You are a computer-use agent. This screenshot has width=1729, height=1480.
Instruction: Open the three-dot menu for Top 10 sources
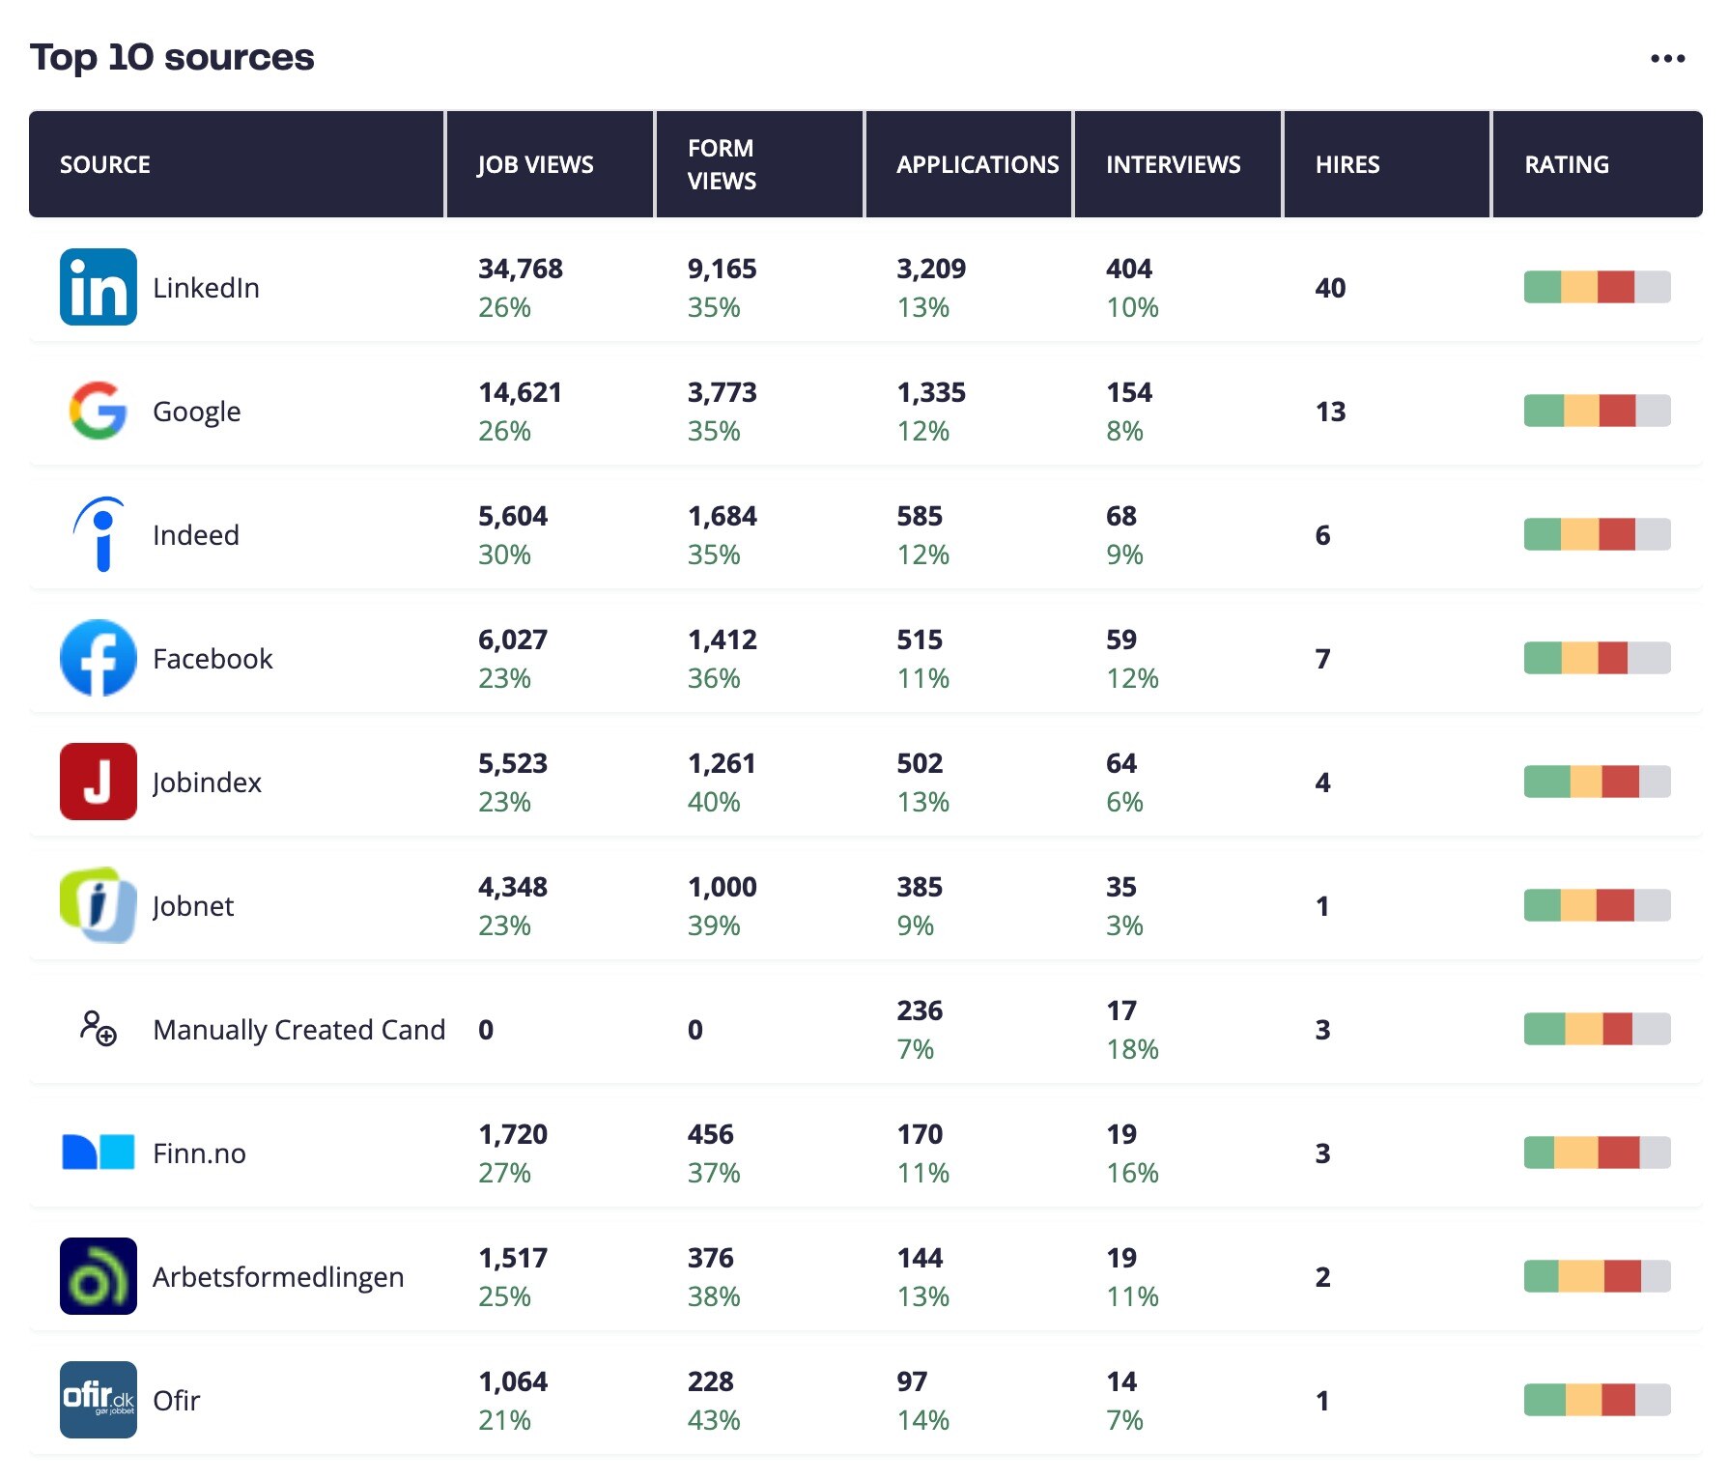1667,59
